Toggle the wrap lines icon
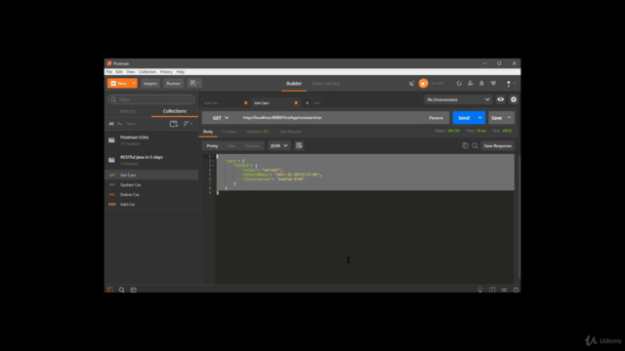 click(299, 146)
